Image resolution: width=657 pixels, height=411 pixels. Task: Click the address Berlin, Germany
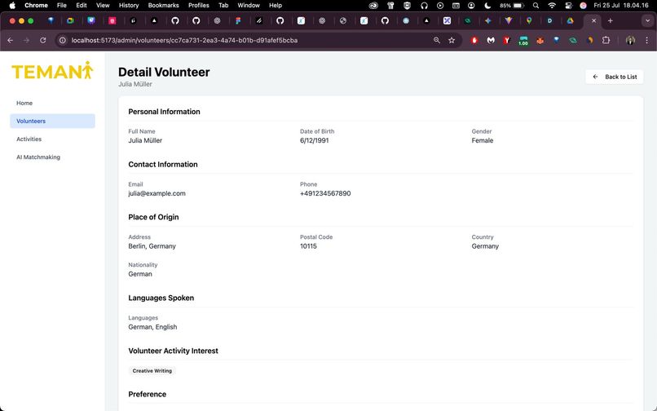152,246
